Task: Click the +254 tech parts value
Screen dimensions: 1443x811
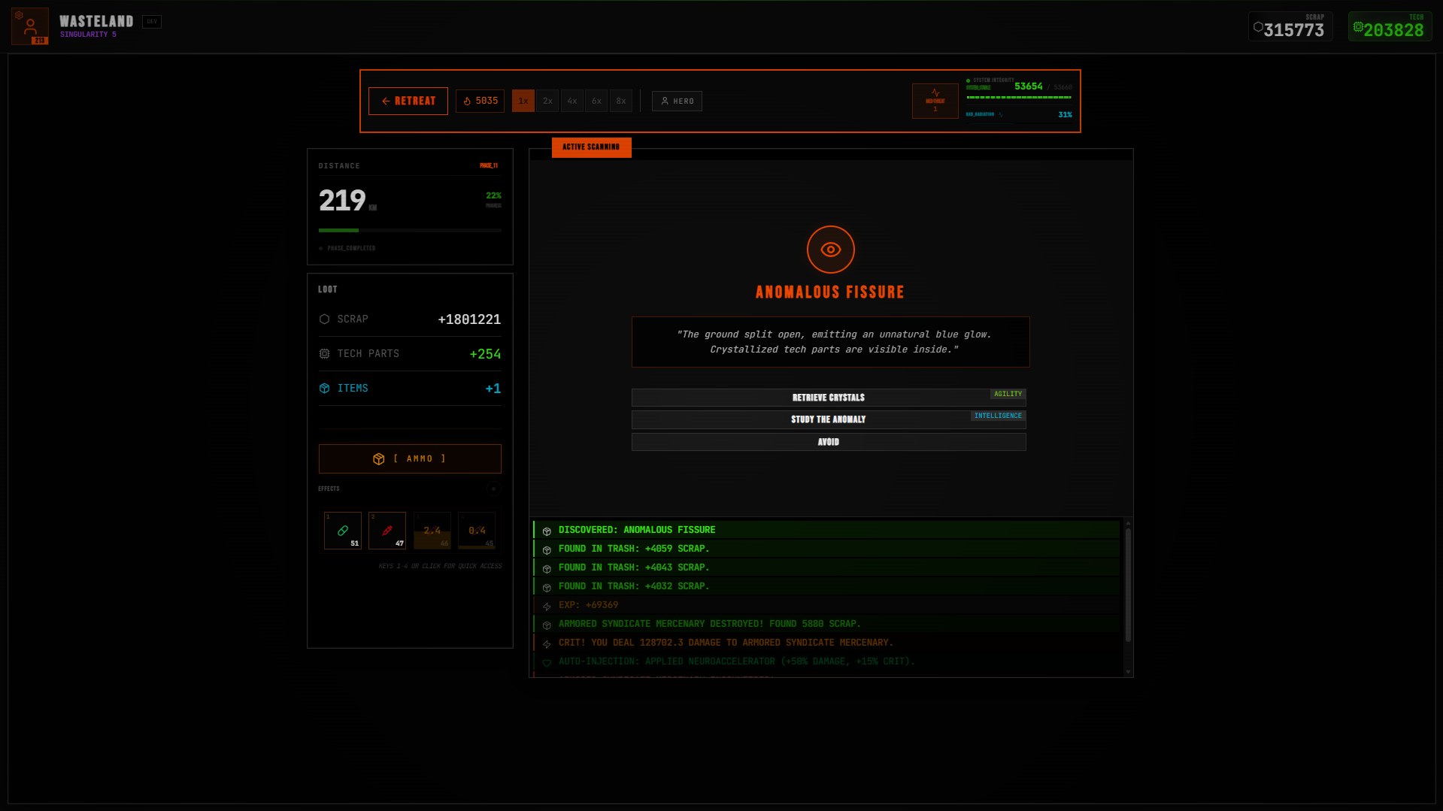Action: click(x=485, y=354)
